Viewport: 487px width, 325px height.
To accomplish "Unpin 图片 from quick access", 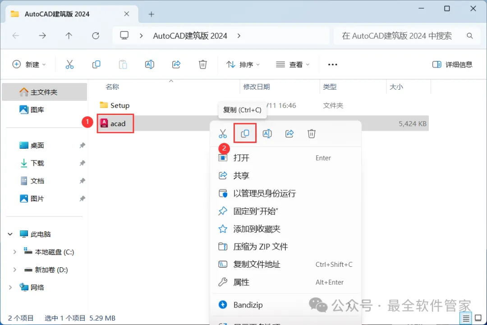I will coord(83,198).
